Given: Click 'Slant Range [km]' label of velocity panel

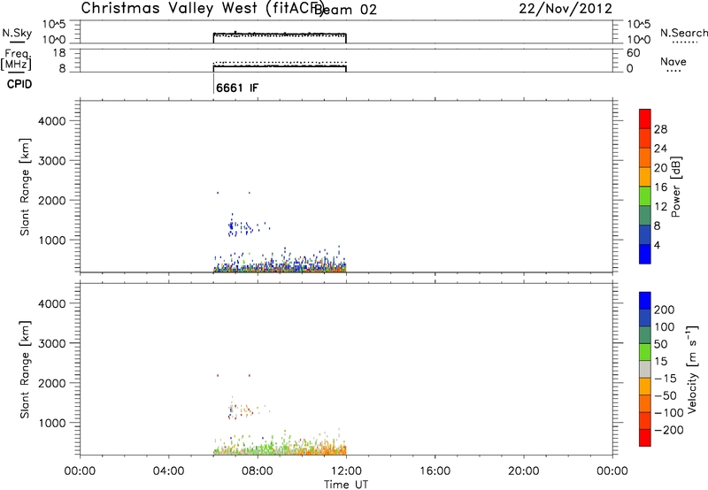Looking at the screenshot, I should pyautogui.click(x=25, y=370).
